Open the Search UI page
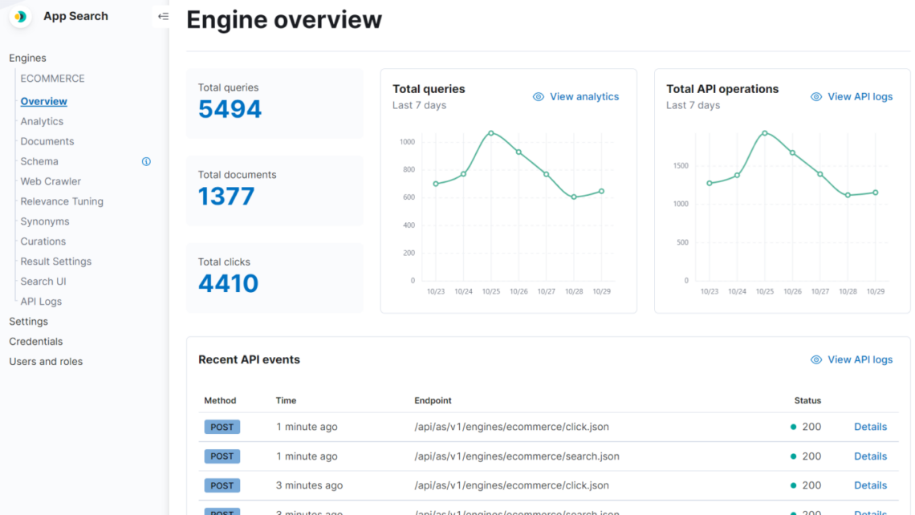Screen dimensions: 915x515 (43, 281)
